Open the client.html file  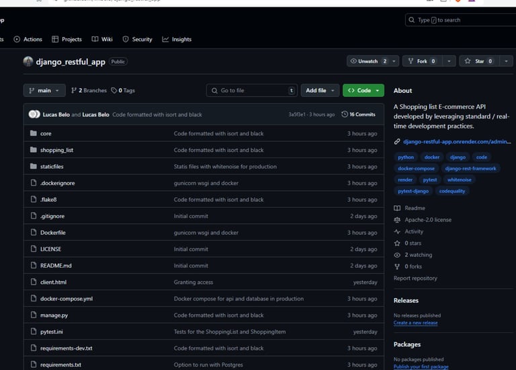53,282
